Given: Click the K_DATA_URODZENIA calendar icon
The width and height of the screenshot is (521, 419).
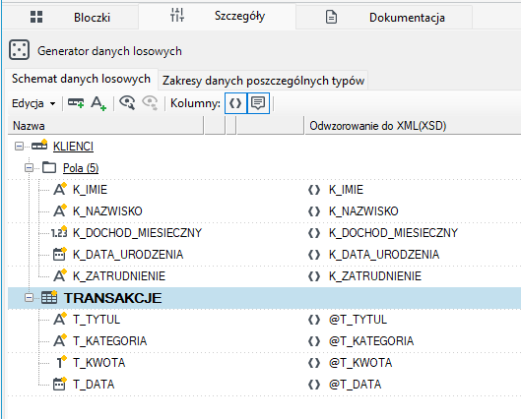Looking at the screenshot, I should [60, 254].
